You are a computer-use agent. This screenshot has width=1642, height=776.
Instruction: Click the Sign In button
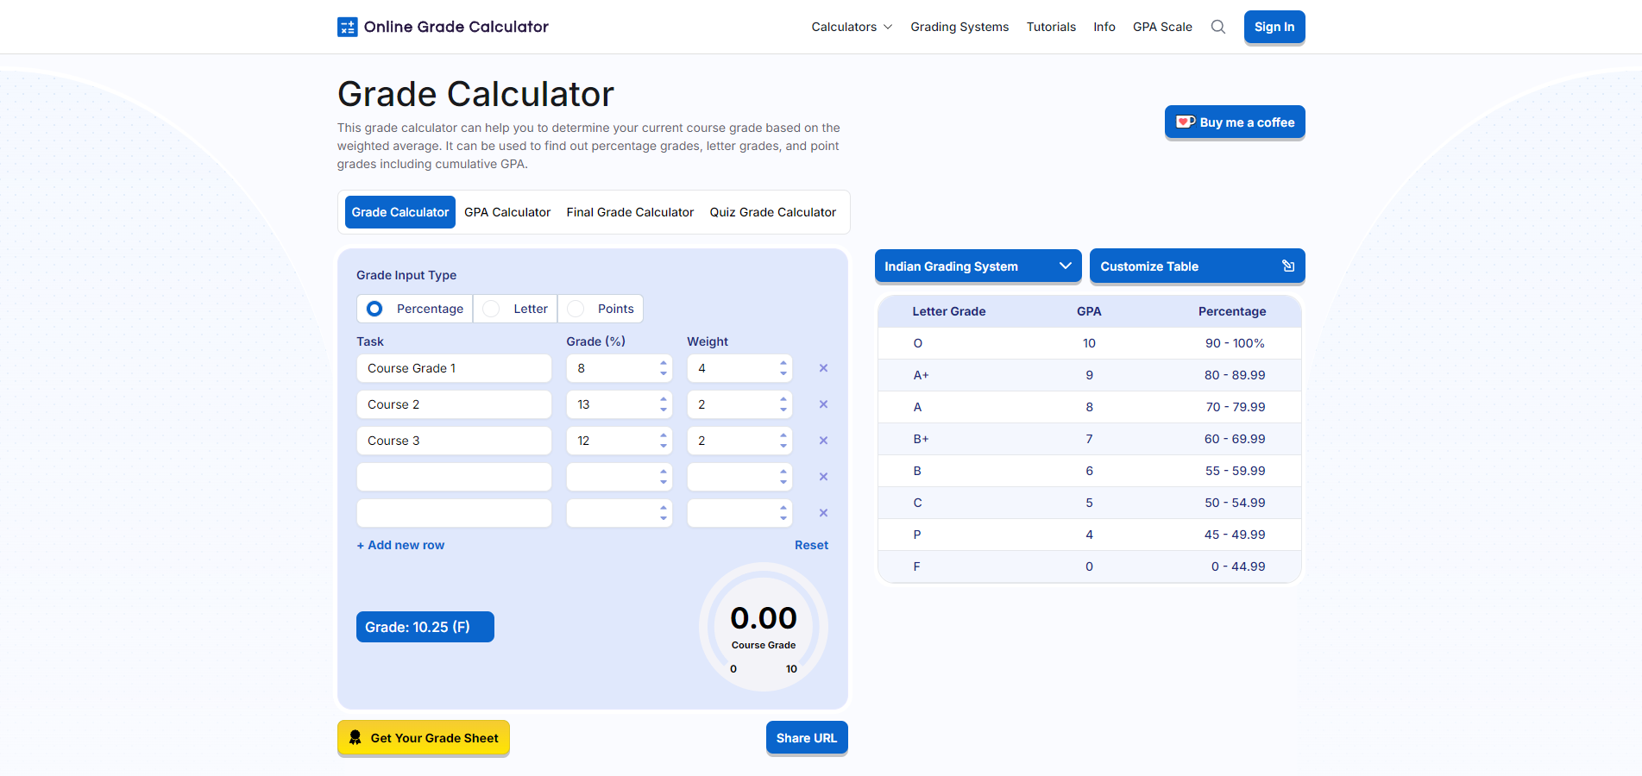pyautogui.click(x=1274, y=27)
